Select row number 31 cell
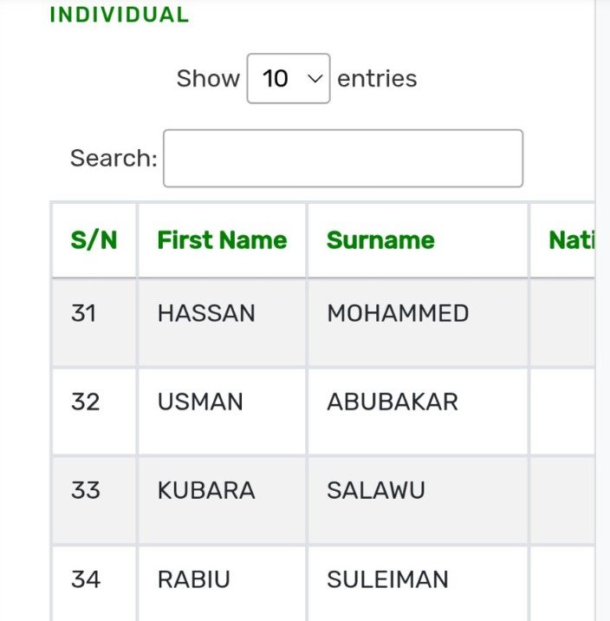 click(x=84, y=313)
